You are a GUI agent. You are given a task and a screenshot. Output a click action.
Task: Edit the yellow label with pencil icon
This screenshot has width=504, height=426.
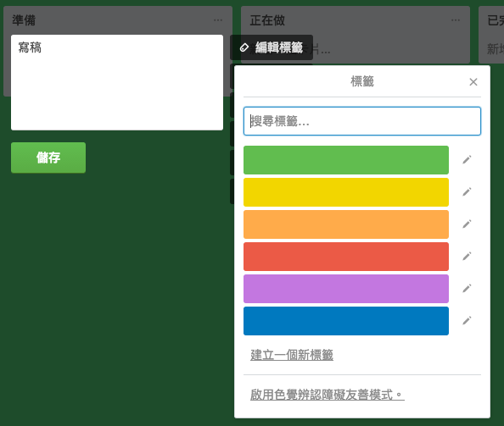pos(467,192)
